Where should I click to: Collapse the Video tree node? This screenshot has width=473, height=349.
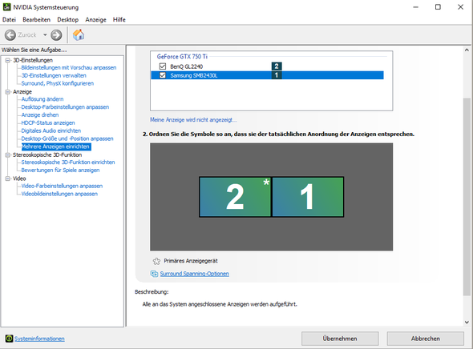7,179
